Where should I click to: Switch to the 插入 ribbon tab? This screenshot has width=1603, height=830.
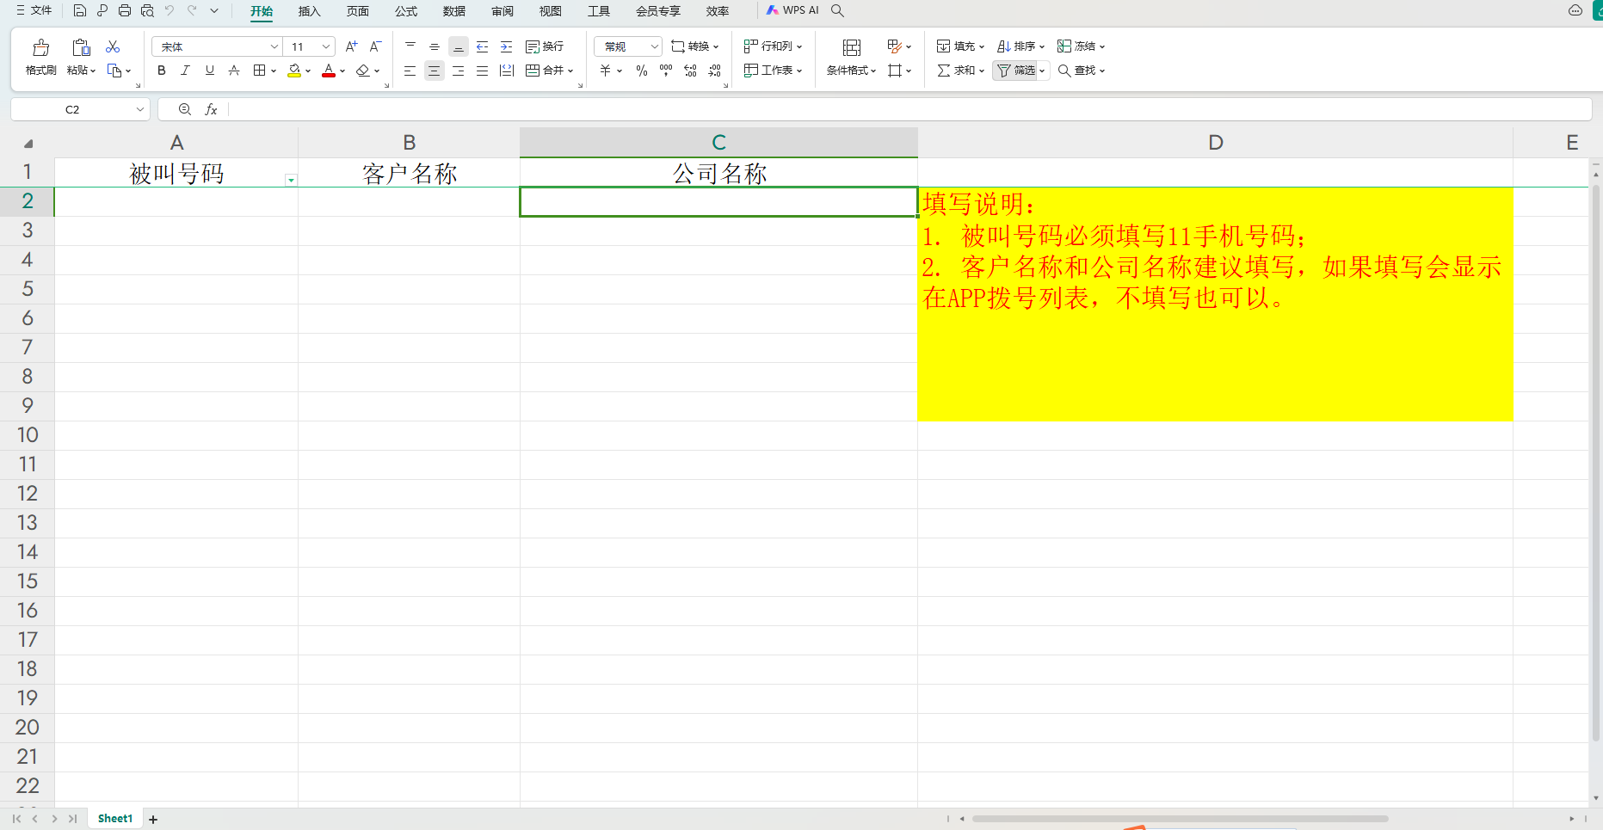tap(309, 11)
